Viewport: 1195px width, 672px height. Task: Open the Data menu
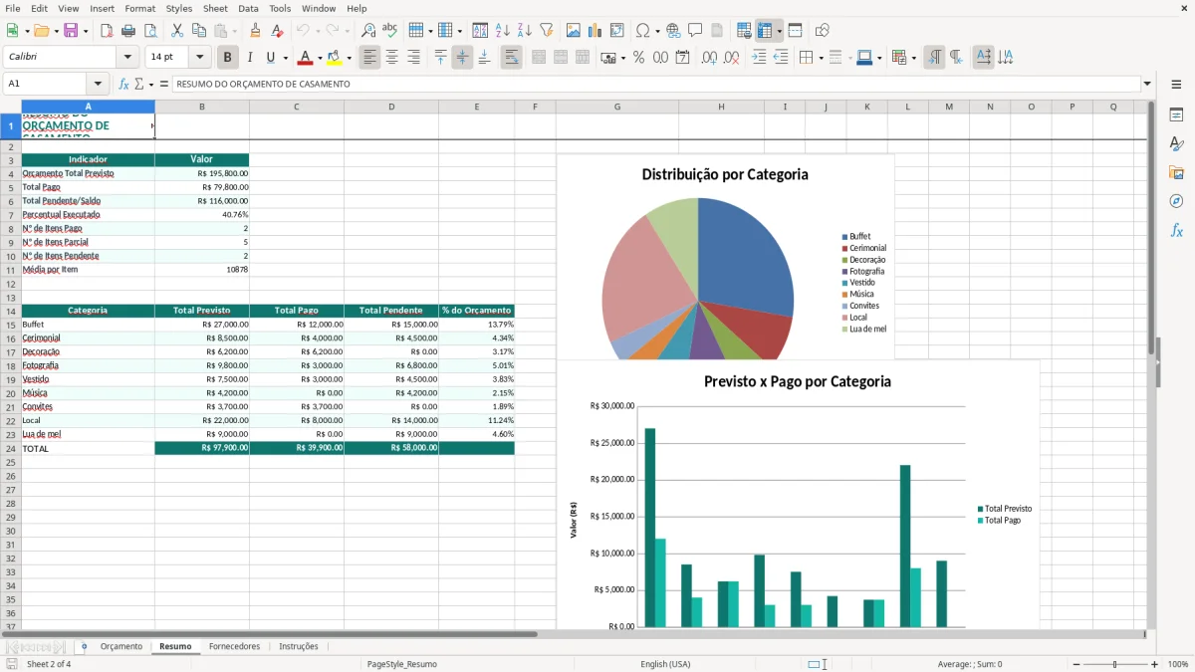(248, 8)
